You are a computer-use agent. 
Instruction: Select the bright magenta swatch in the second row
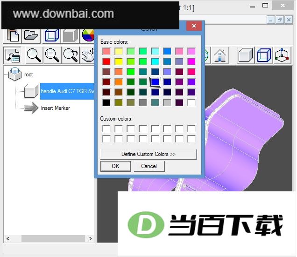[191, 61]
